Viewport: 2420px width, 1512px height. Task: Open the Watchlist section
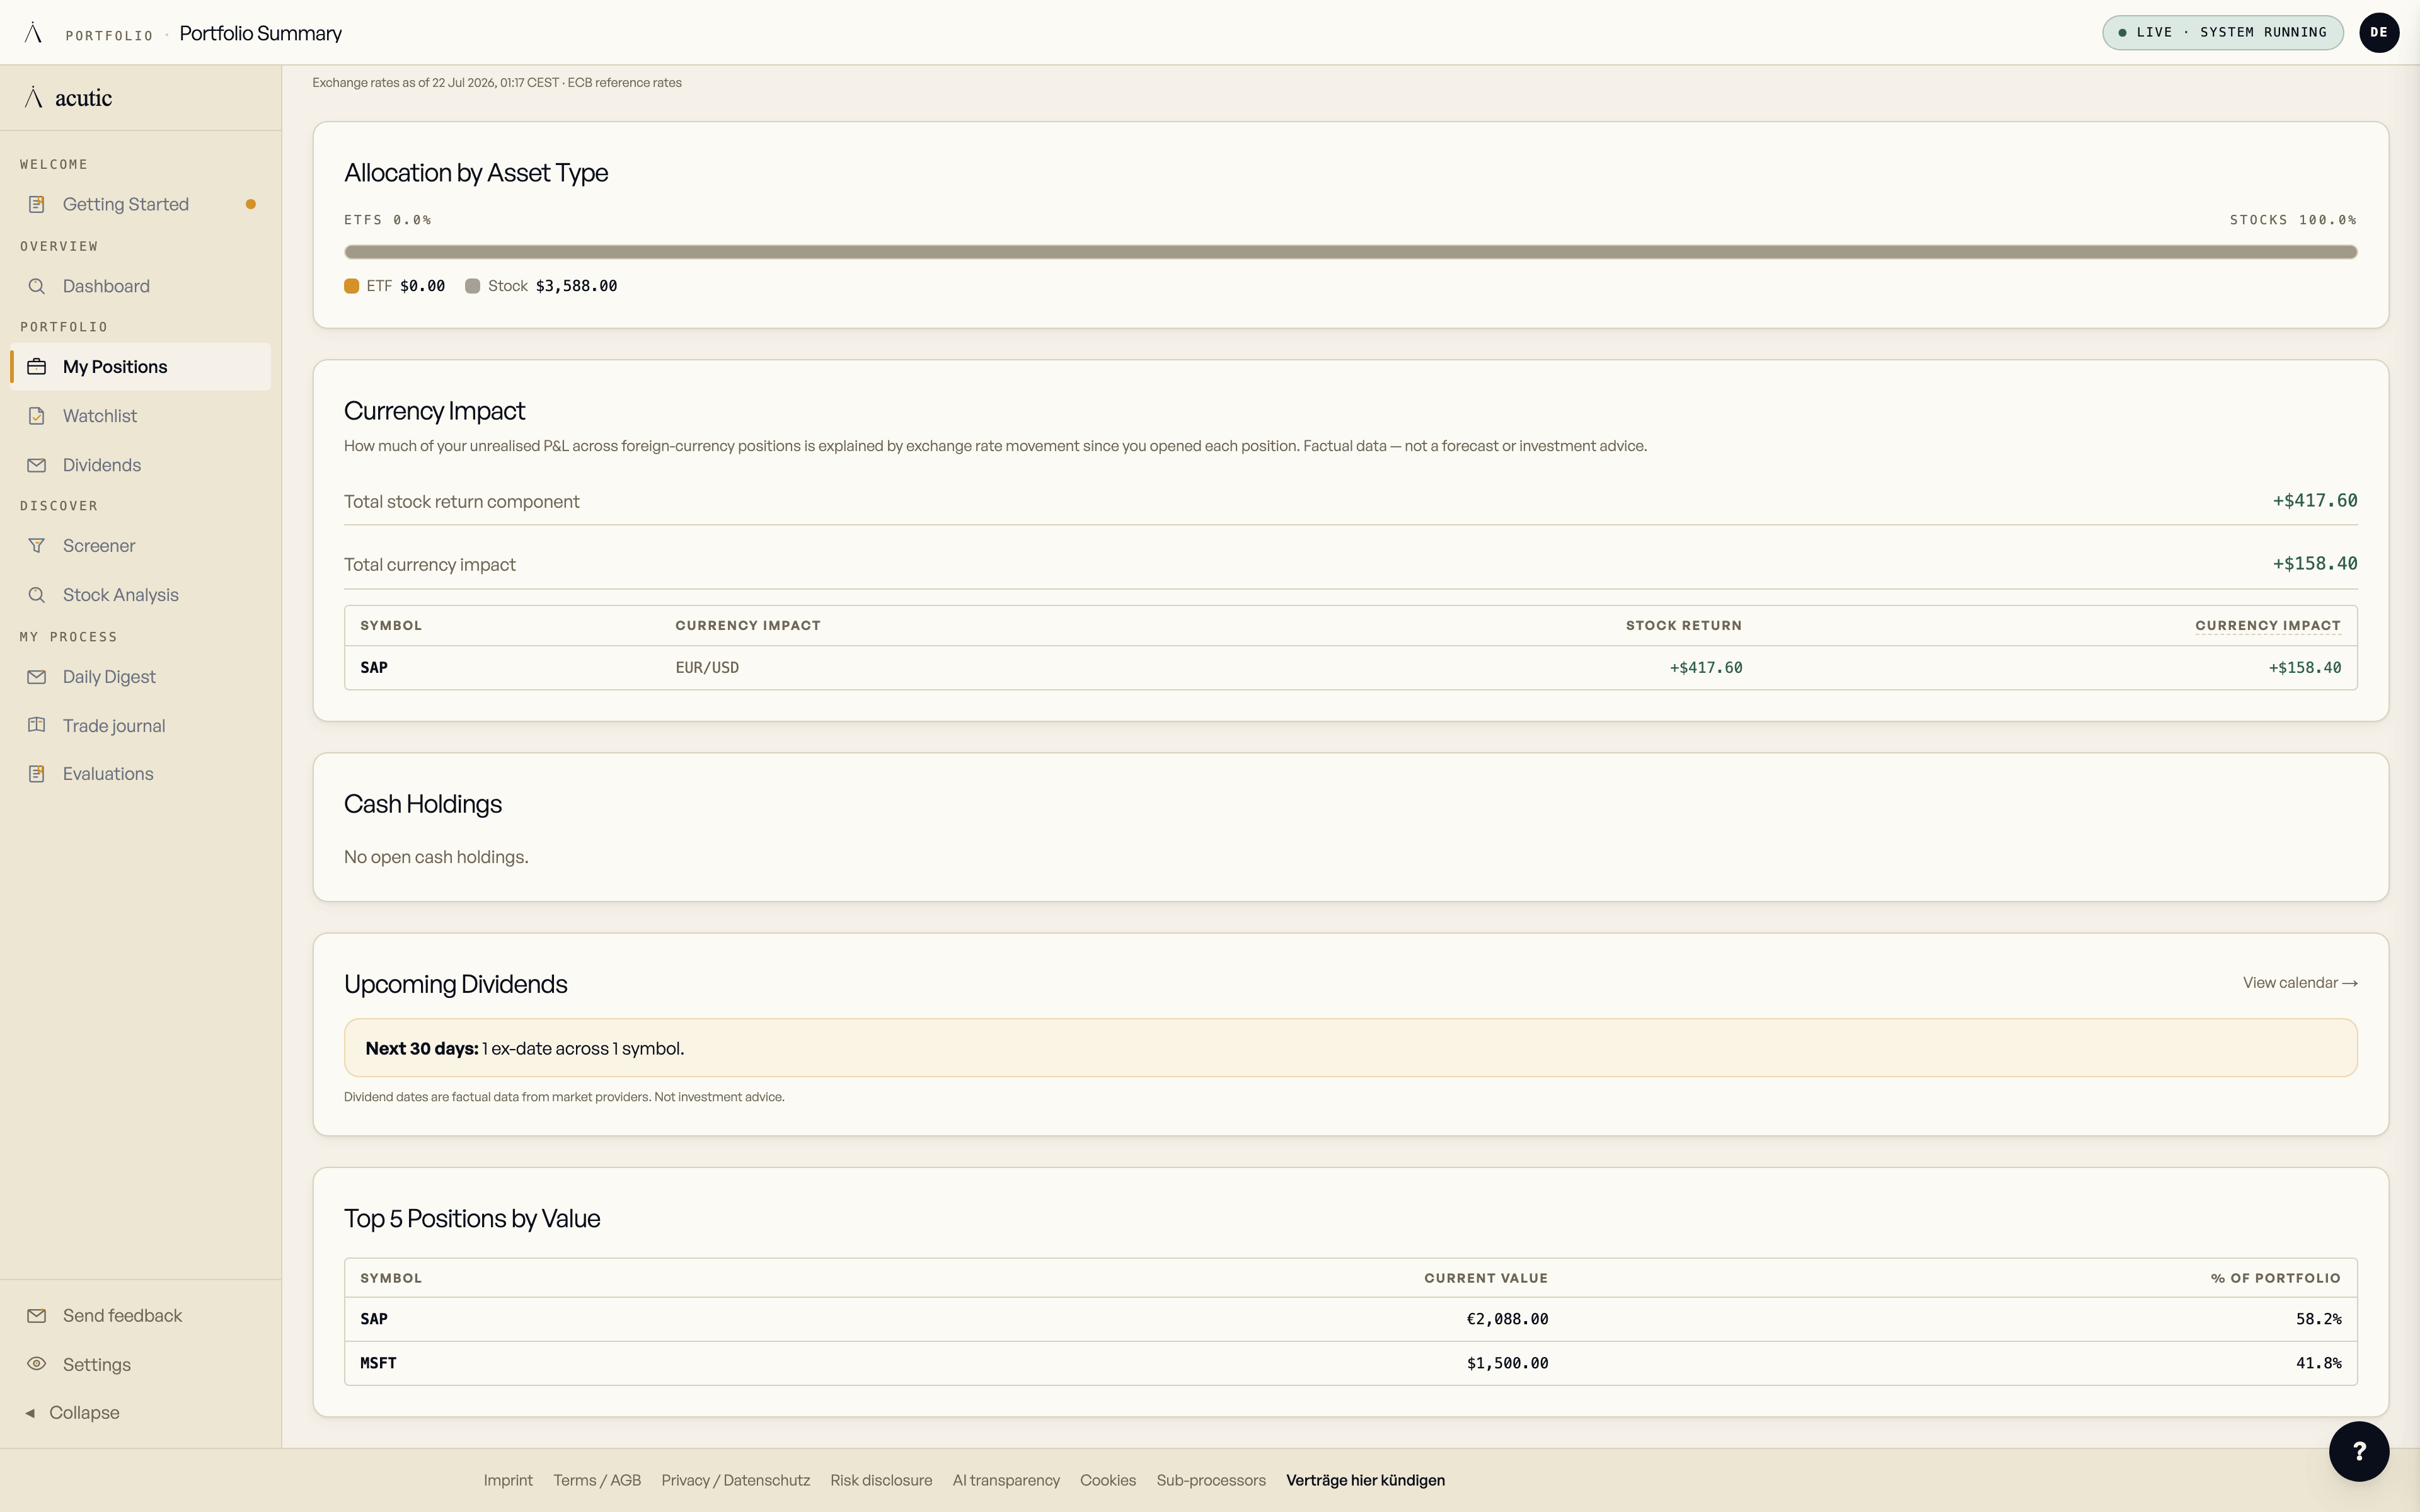(x=140, y=416)
